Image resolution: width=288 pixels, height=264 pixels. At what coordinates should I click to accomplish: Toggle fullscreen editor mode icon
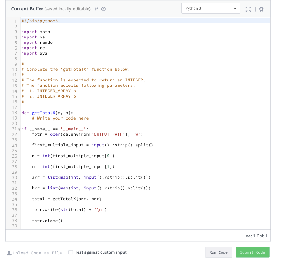tap(248, 9)
